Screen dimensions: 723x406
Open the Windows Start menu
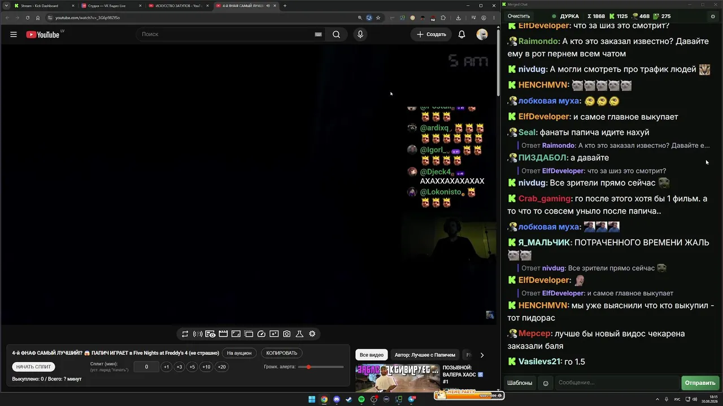[312, 399]
